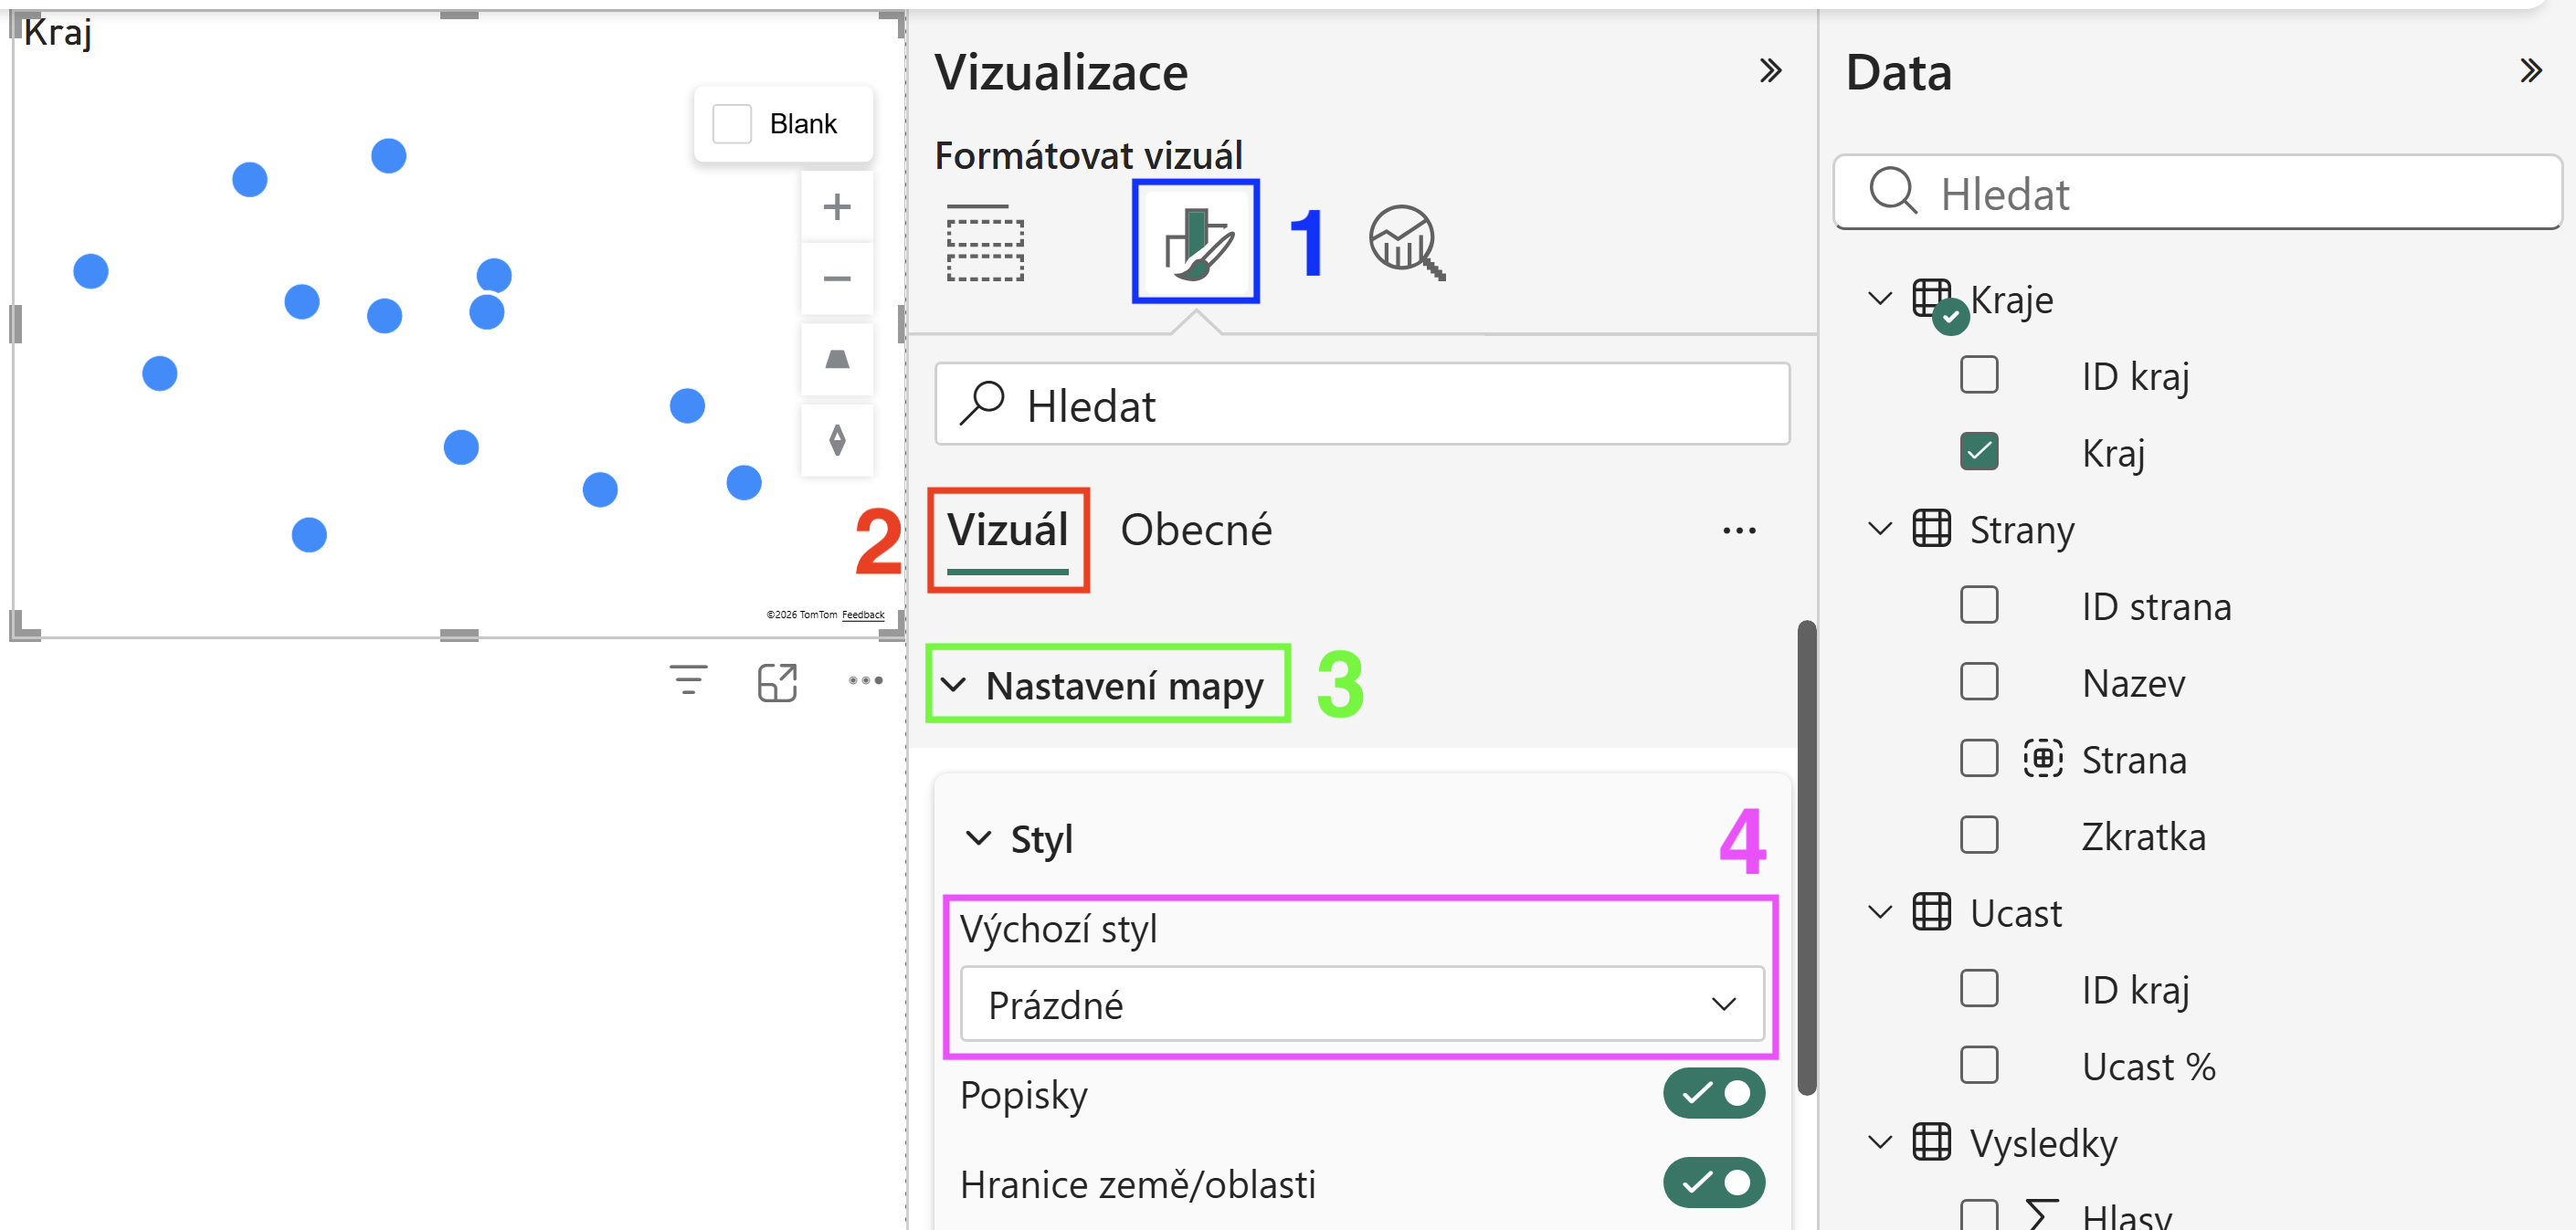The height and width of the screenshot is (1230, 2576).
Task: Uncheck the Kraj field checkbox
Action: point(1979,451)
